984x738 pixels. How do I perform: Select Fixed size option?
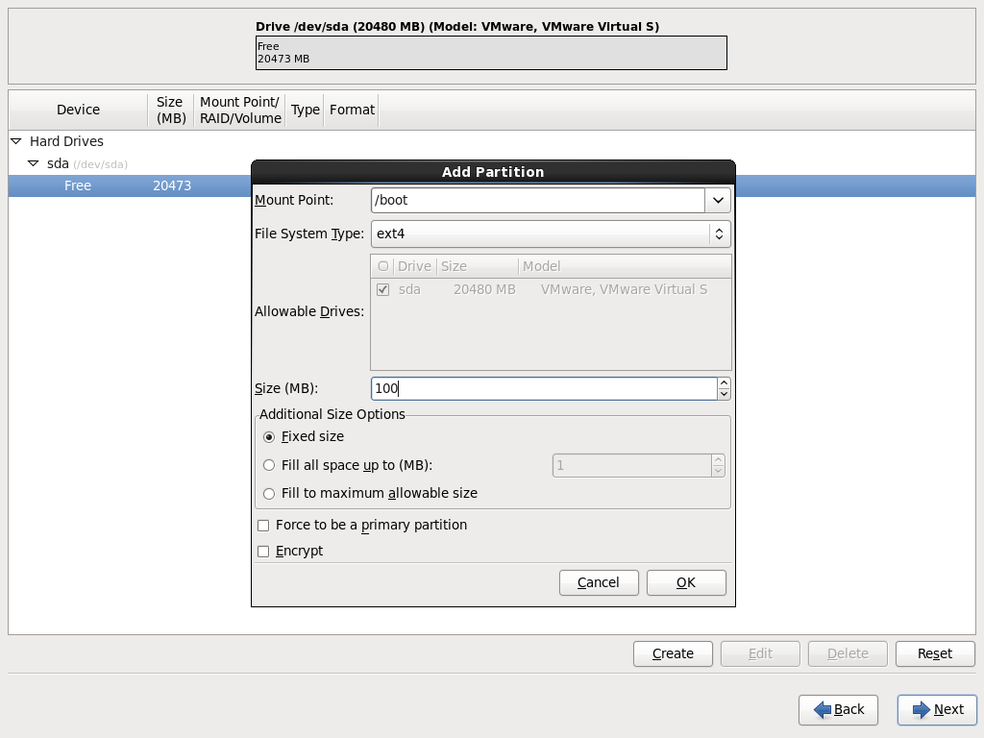pos(269,436)
